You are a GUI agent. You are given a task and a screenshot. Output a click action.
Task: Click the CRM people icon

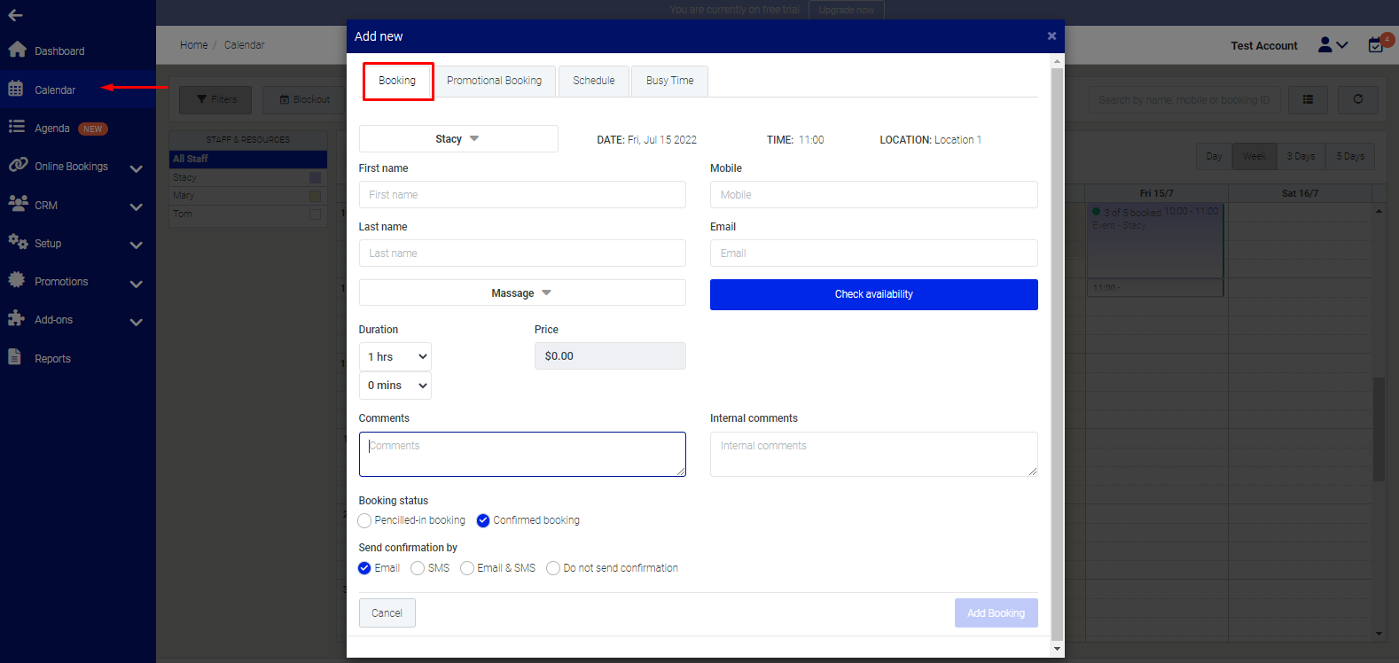click(17, 203)
